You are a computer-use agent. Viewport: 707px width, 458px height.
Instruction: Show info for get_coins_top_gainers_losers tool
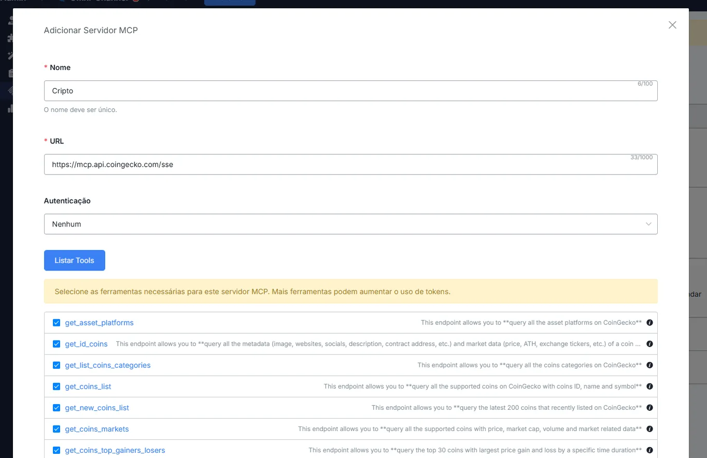coord(649,450)
